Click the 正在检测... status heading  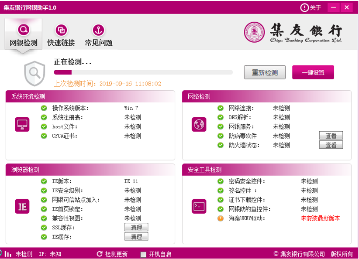72,62
